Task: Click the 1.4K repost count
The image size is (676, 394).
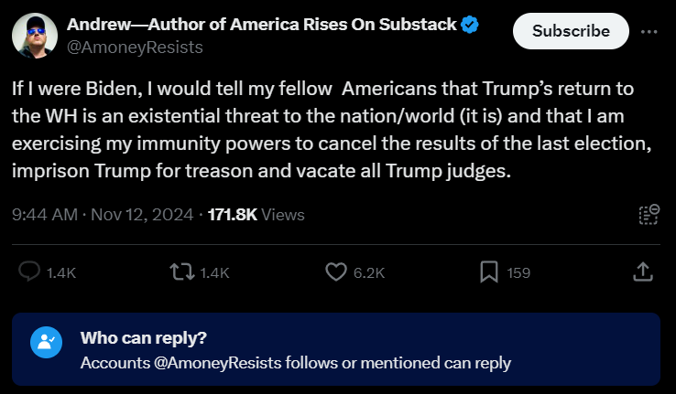Action: (x=214, y=272)
